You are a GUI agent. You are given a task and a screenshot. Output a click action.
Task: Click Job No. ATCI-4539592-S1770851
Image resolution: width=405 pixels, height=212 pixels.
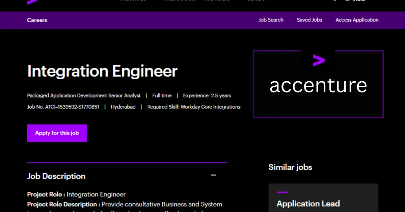click(63, 107)
